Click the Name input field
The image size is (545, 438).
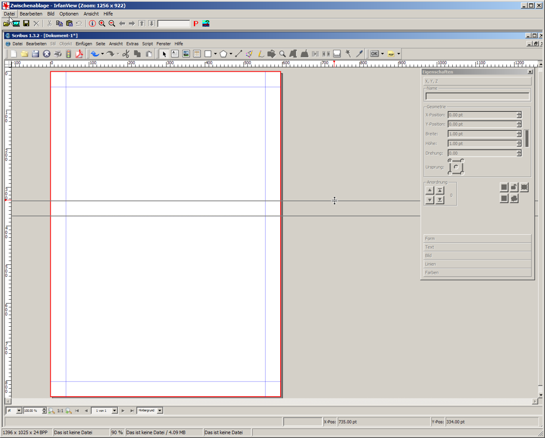point(477,96)
